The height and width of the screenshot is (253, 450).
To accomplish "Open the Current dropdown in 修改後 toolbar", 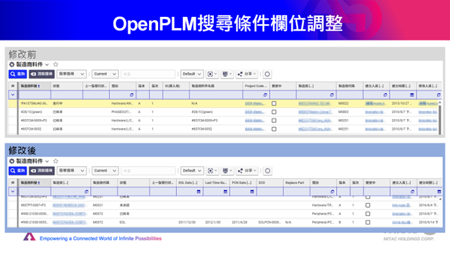I will coord(105,170).
